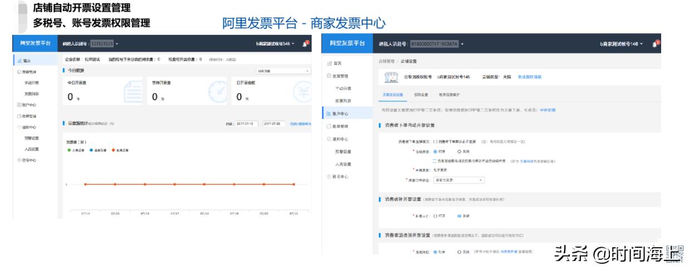
Task: Check the checkbox below 自动开票 options
Action: pos(434,160)
